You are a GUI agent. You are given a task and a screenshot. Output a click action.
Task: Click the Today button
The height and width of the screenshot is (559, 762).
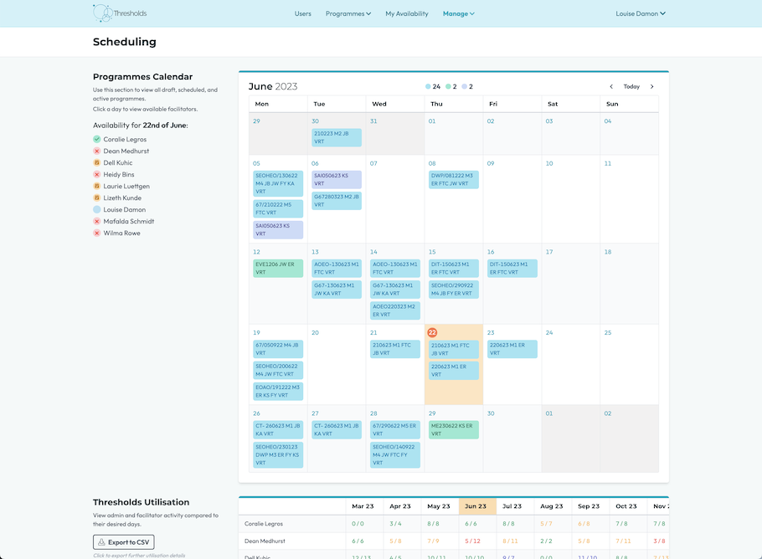(631, 86)
